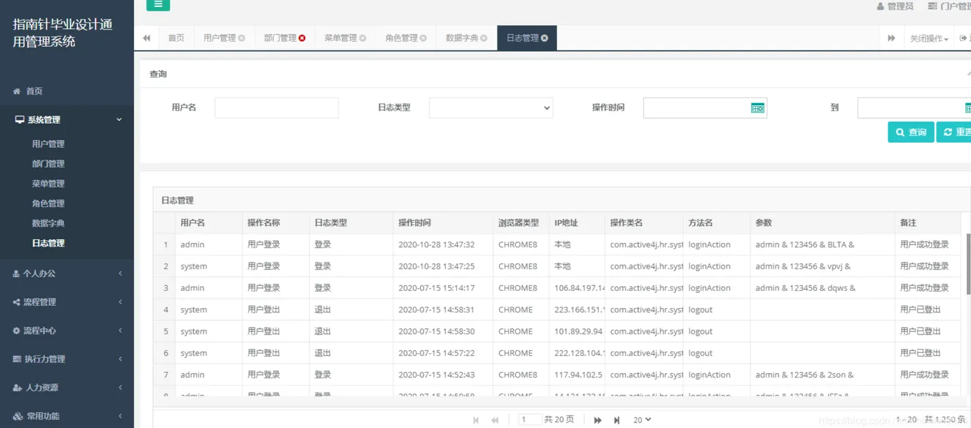
Task: Close the 部门管理 tab via red X
Action: [302, 38]
